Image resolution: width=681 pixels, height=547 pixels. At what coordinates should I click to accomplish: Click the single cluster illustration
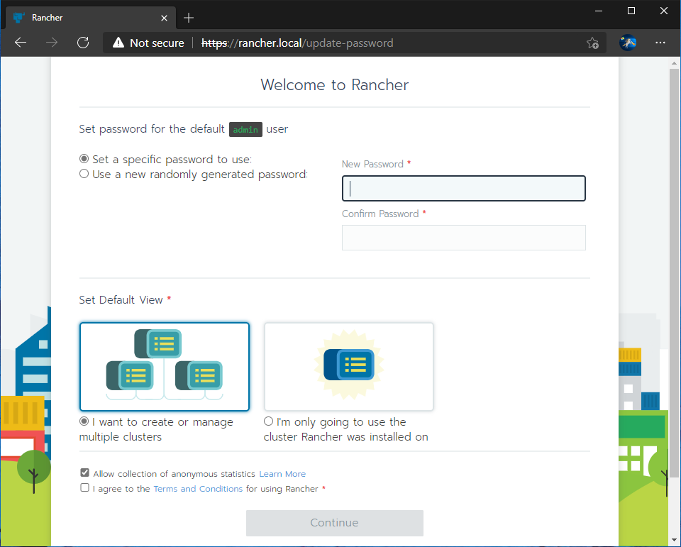point(348,367)
